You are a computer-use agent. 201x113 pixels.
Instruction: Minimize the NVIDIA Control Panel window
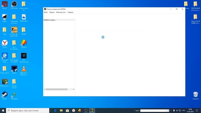point(171,9)
